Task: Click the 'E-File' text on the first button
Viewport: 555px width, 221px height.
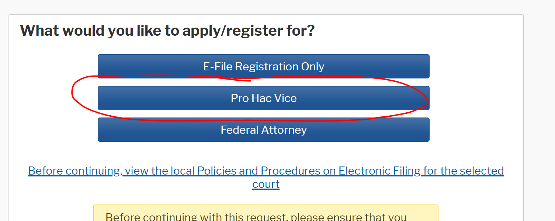Action: coord(218,67)
